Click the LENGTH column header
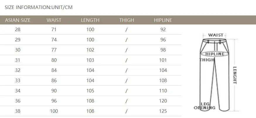The image size is (256, 118). click(90, 20)
